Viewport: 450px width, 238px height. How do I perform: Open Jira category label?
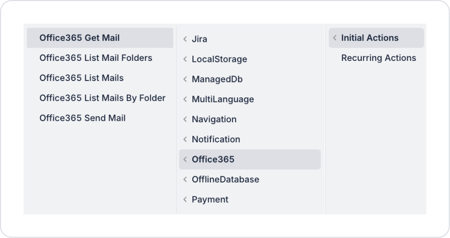199,39
